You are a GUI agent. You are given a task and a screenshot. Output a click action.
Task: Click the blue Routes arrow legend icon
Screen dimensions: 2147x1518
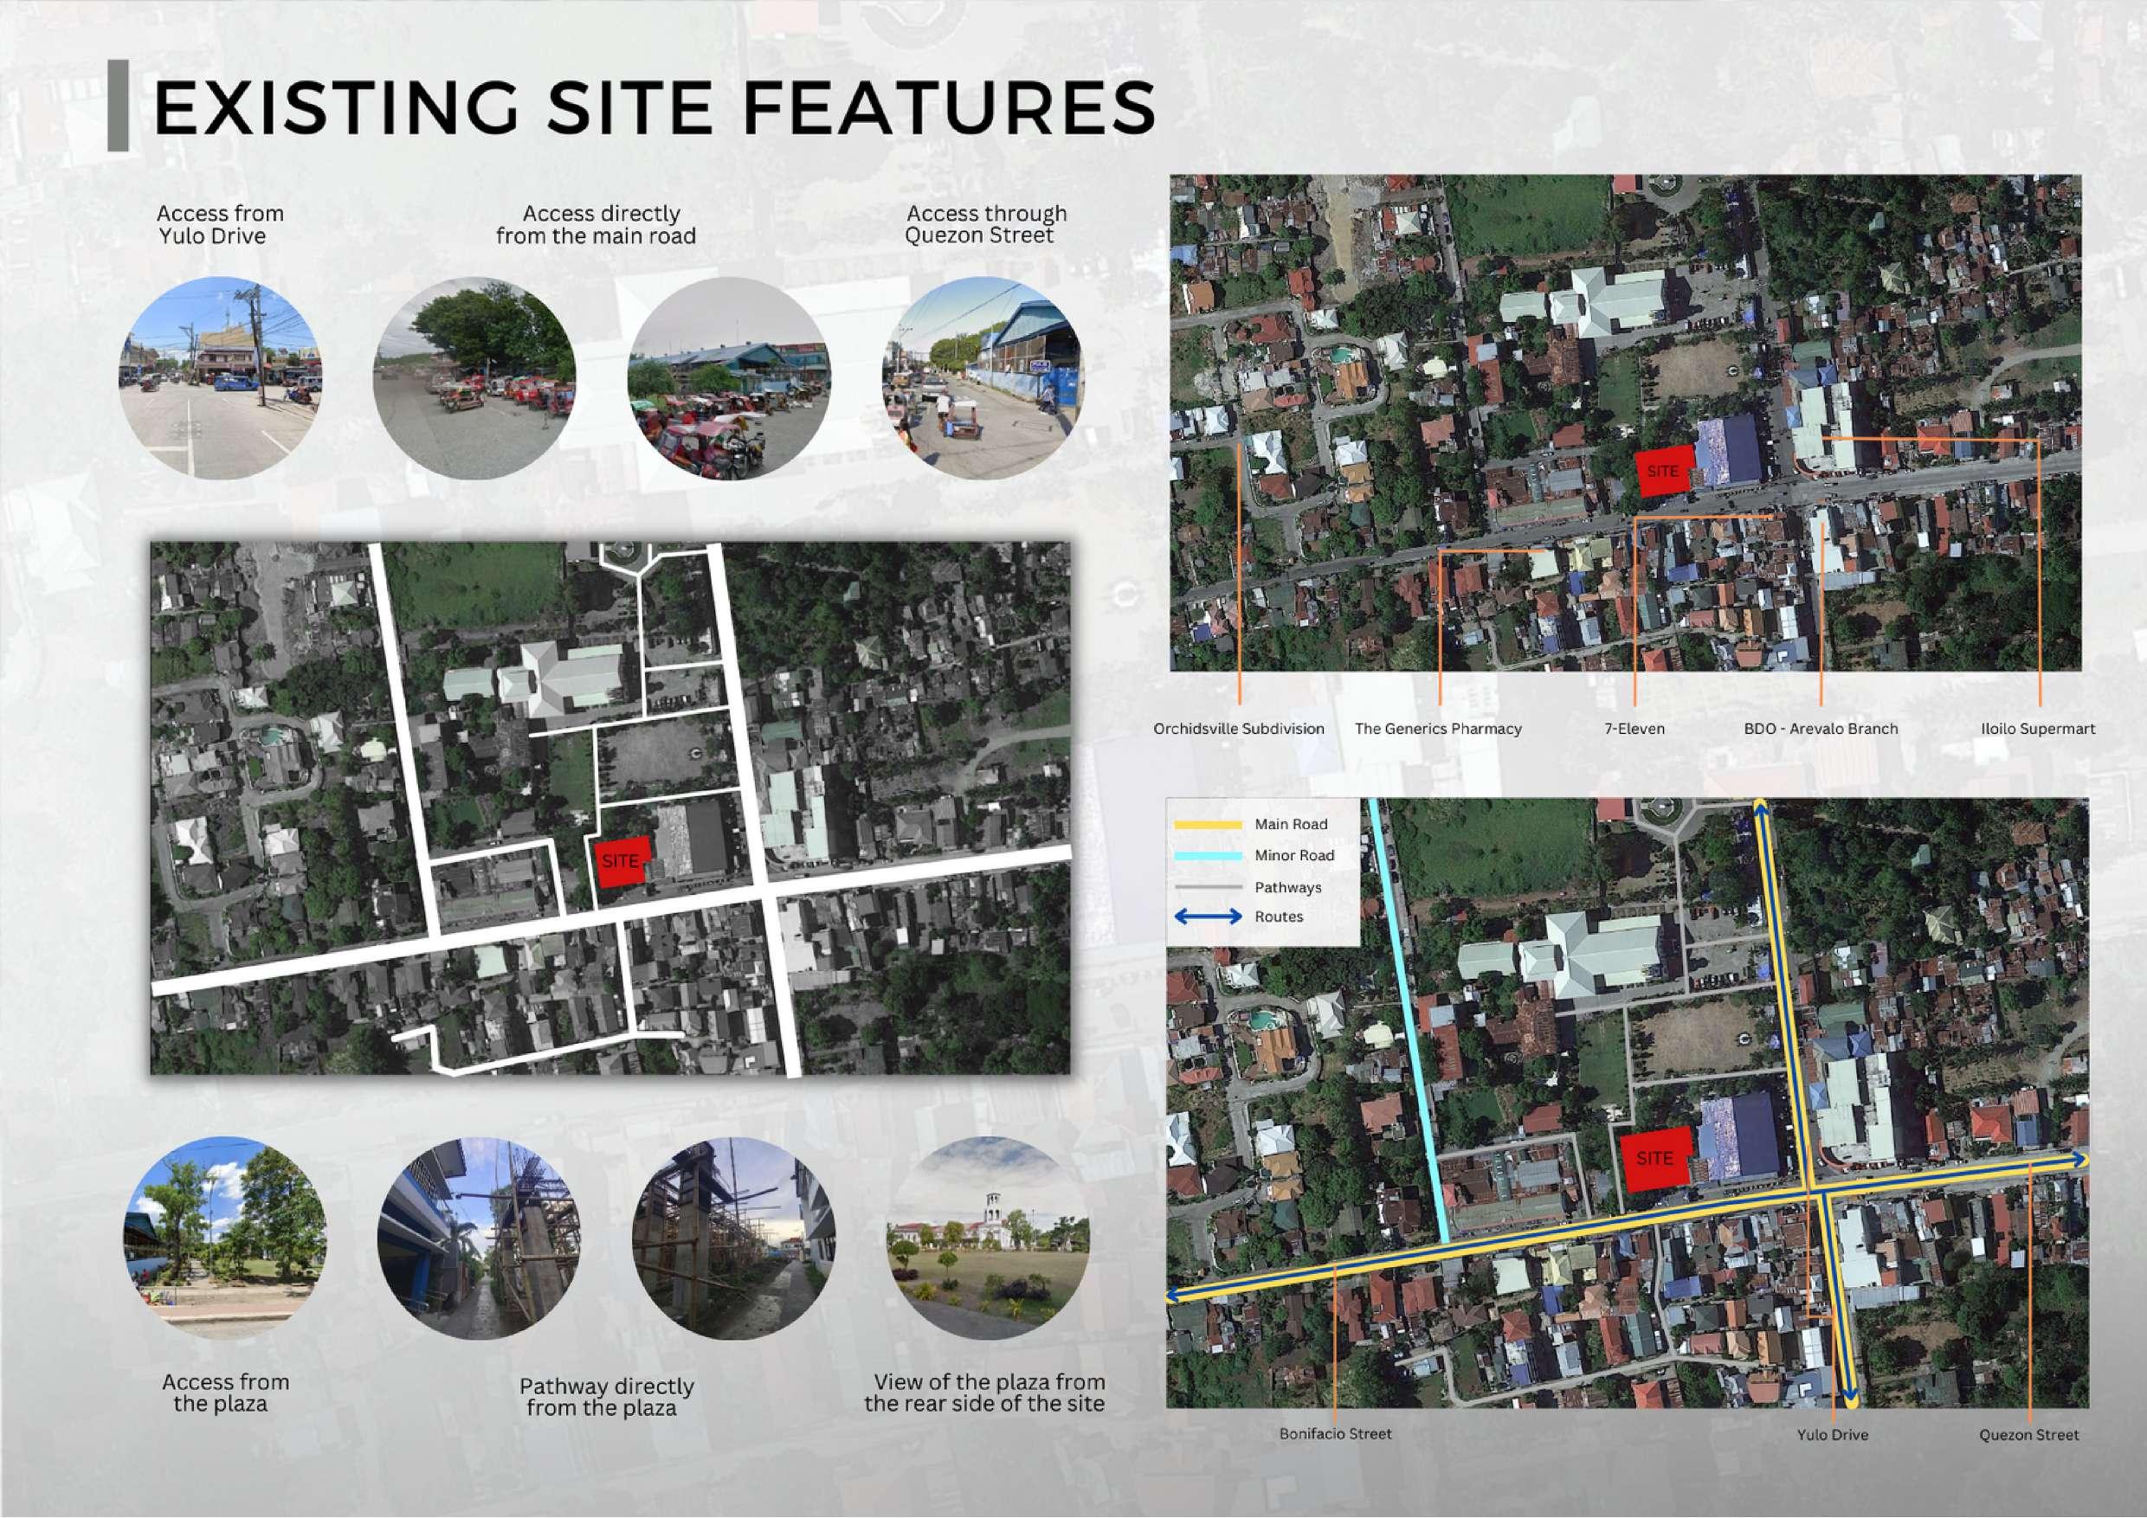pos(1207,917)
